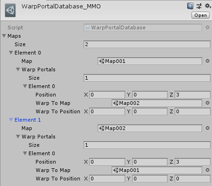Screen dimensions: 212x186
Task: Collapse Warp Portals under Map001 element
Action: (x=18, y=69)
